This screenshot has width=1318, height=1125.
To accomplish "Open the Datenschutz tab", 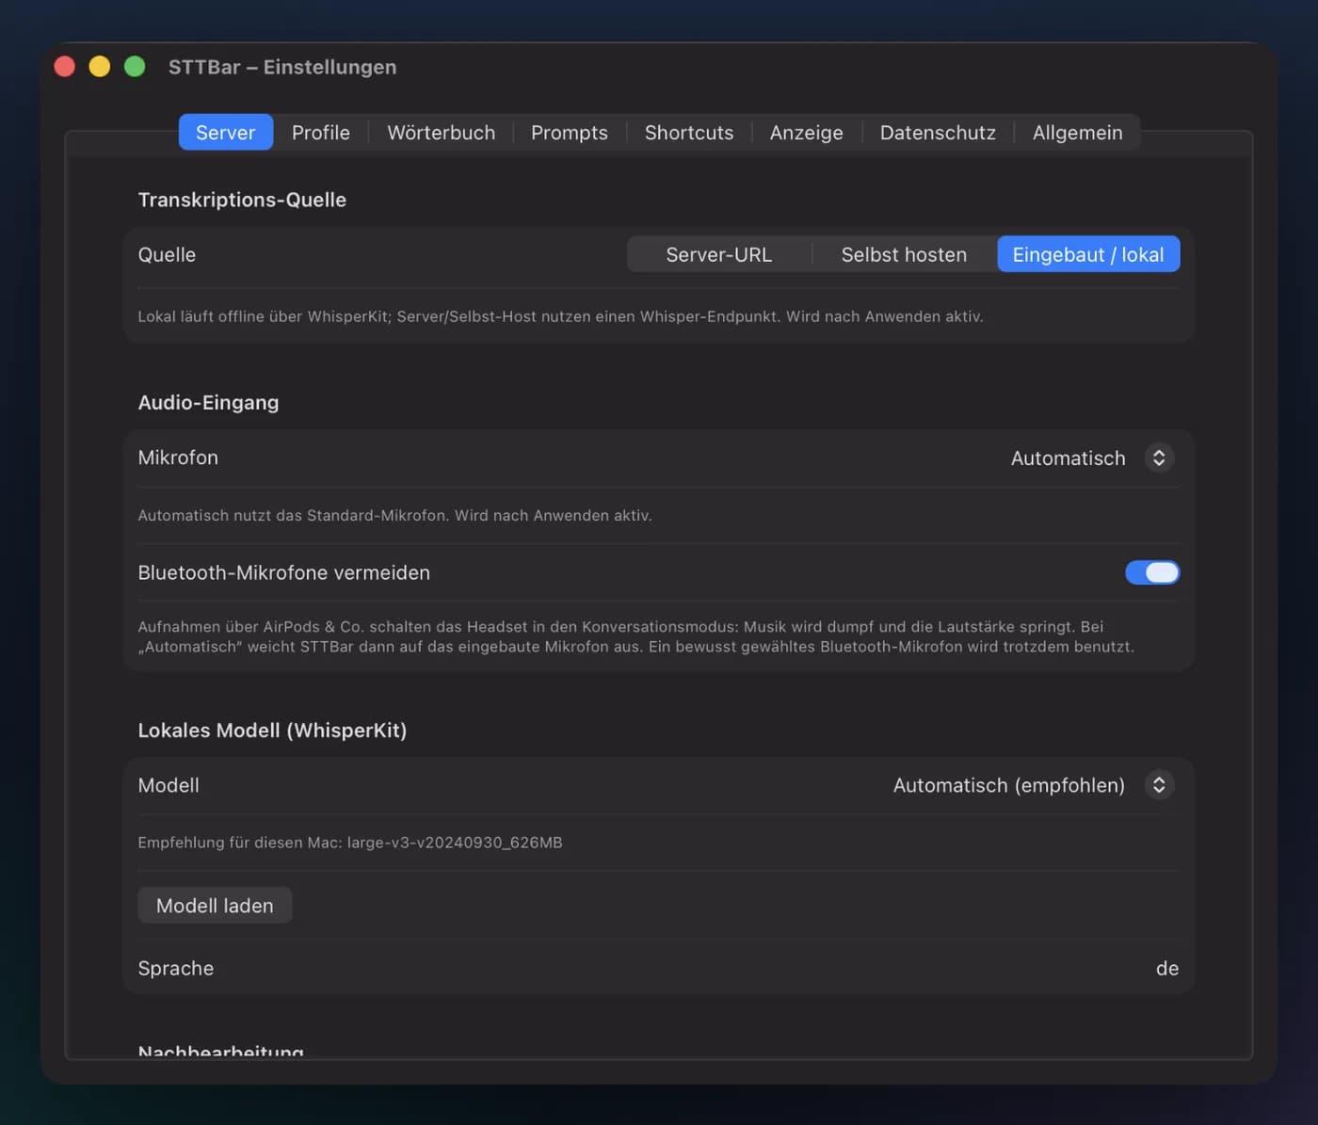I will pos(938,133).
